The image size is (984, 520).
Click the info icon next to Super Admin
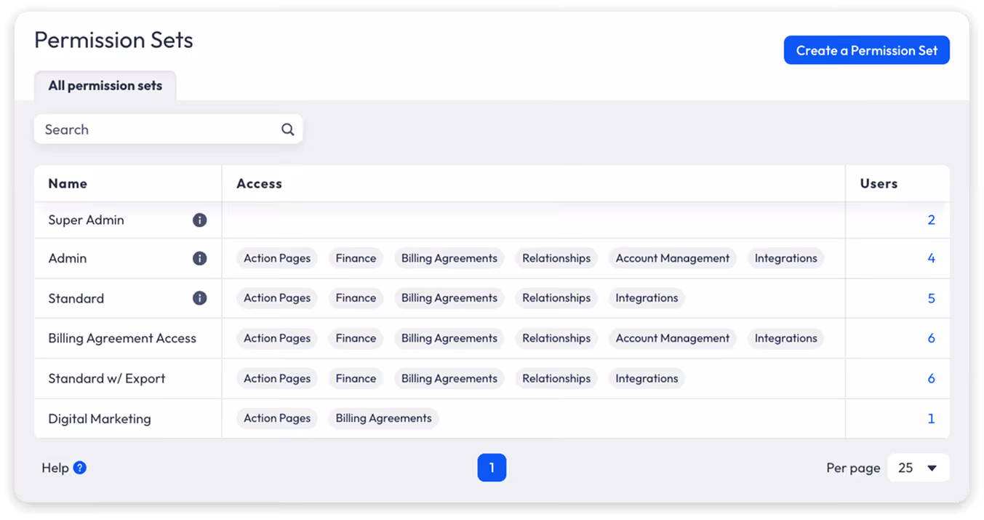click(199, 220)
